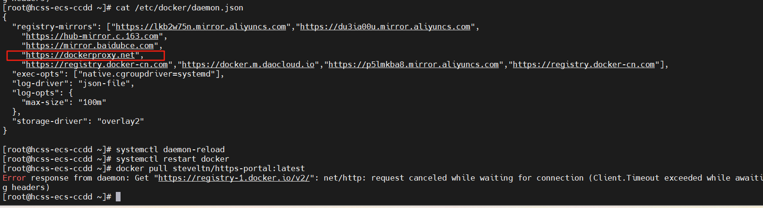
Task: Open the du3ia00u.mirror.aliyuncs.com link
Action: tap(385, 27)
